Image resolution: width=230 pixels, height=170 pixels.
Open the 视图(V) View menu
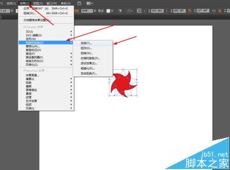38,3
